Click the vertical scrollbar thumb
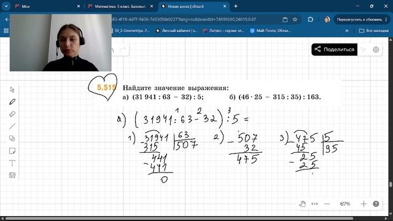The width and height of the screenshot is (393, 221). tap(391, 185)
